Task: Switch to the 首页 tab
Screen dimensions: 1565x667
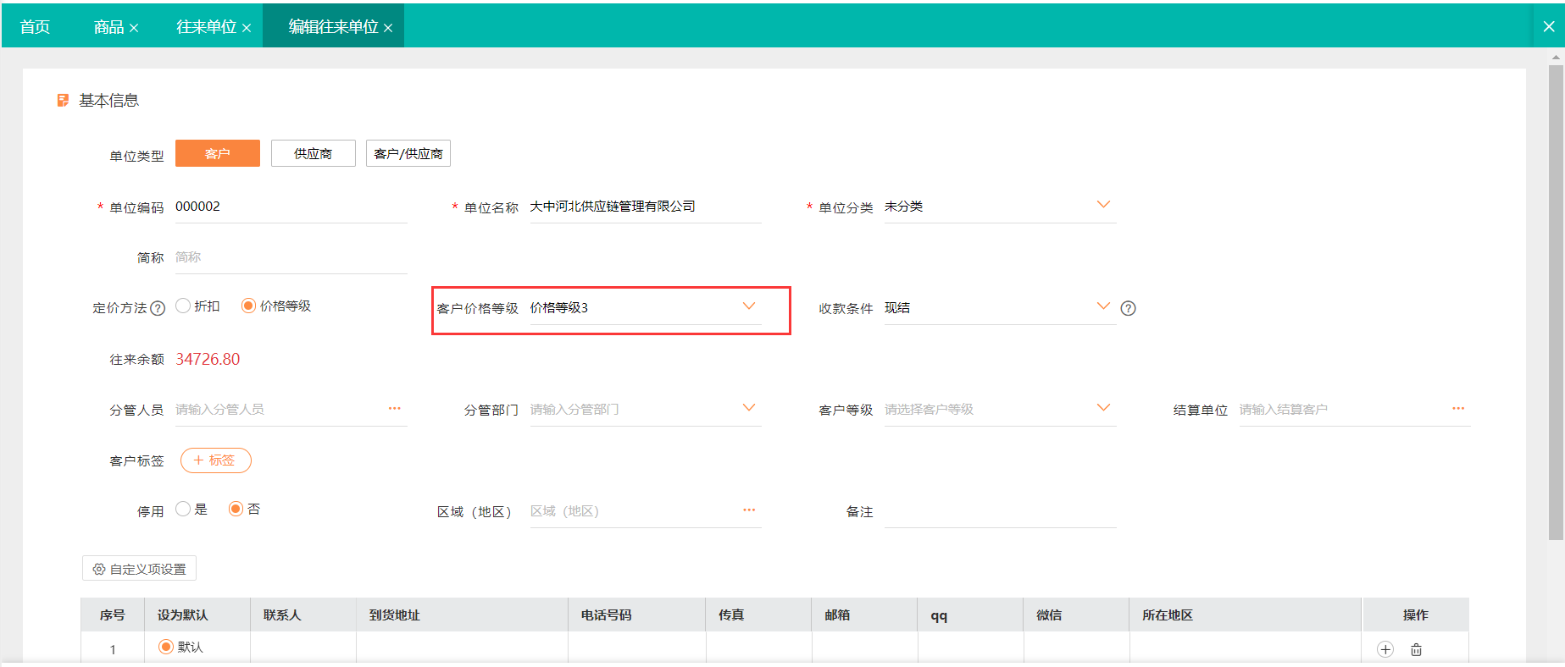Action: click(x=35, y=27)
